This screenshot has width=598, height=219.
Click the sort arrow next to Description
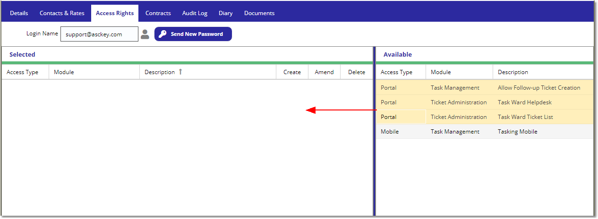tap(180, 72)
